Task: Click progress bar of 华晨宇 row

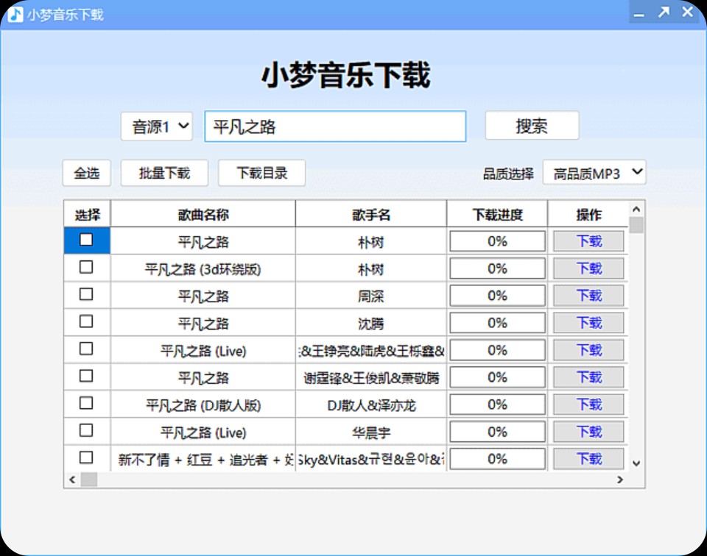Action: point(497,432)
